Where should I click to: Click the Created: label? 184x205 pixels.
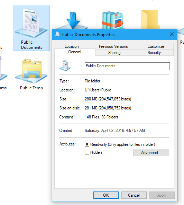(66, 131)
